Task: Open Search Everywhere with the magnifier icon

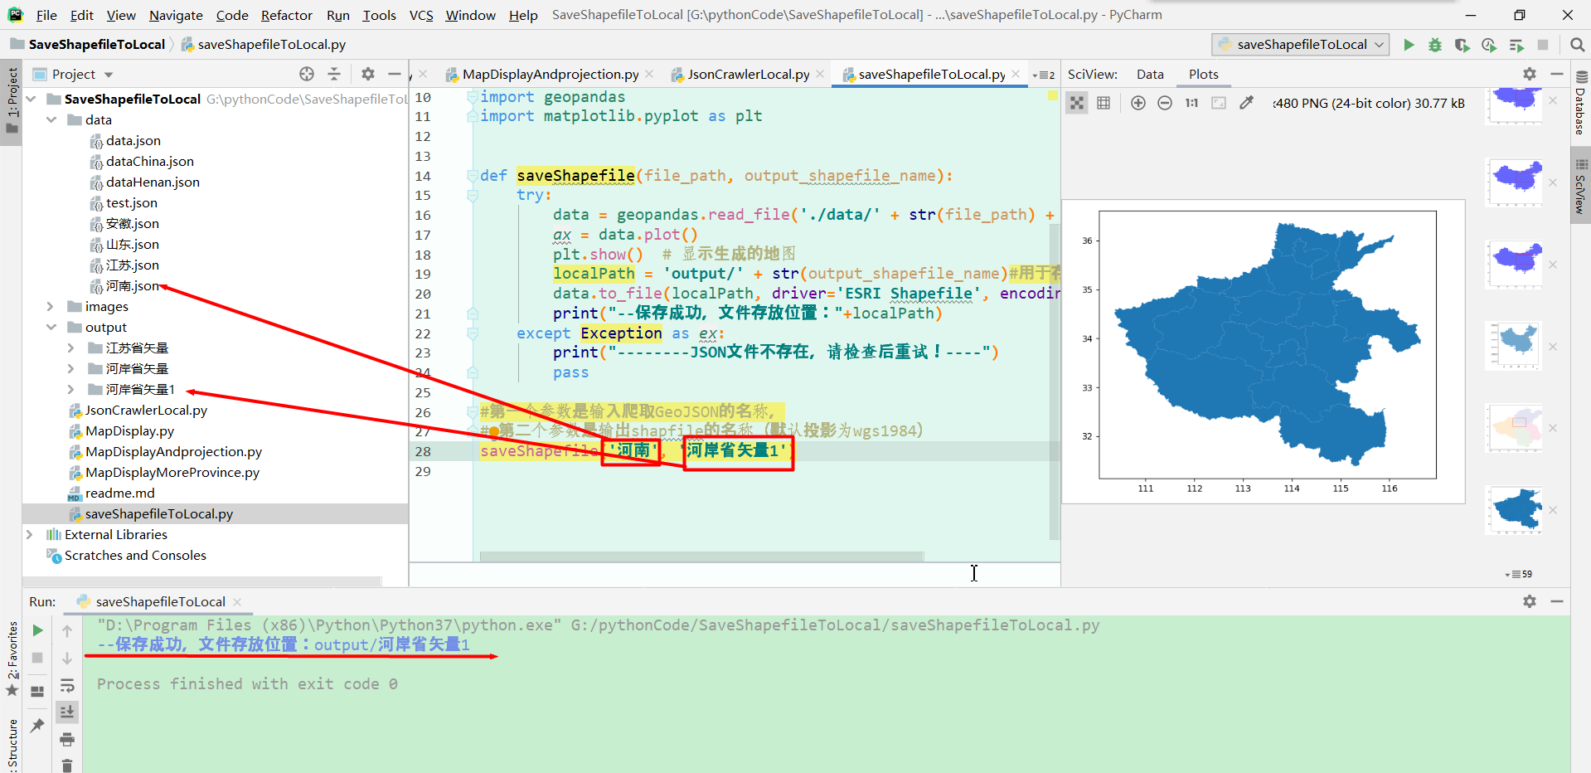Action: [1577, 45]
